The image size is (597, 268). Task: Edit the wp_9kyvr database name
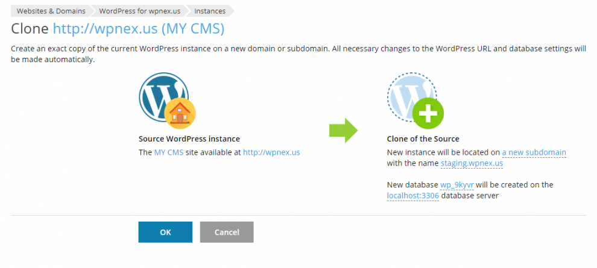456,184
